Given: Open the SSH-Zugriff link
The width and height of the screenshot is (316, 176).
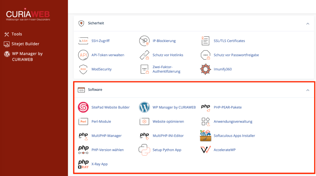Looking at the screenshot, I should pos(100,41).
